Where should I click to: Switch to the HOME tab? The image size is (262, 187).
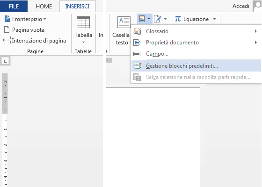(44, 7)
